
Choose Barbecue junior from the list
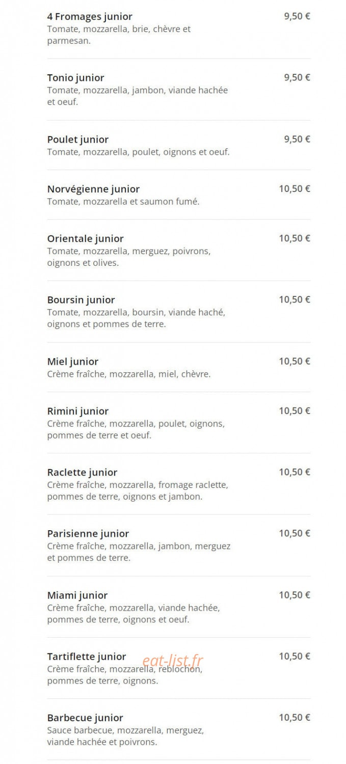[x=85, y=718]
